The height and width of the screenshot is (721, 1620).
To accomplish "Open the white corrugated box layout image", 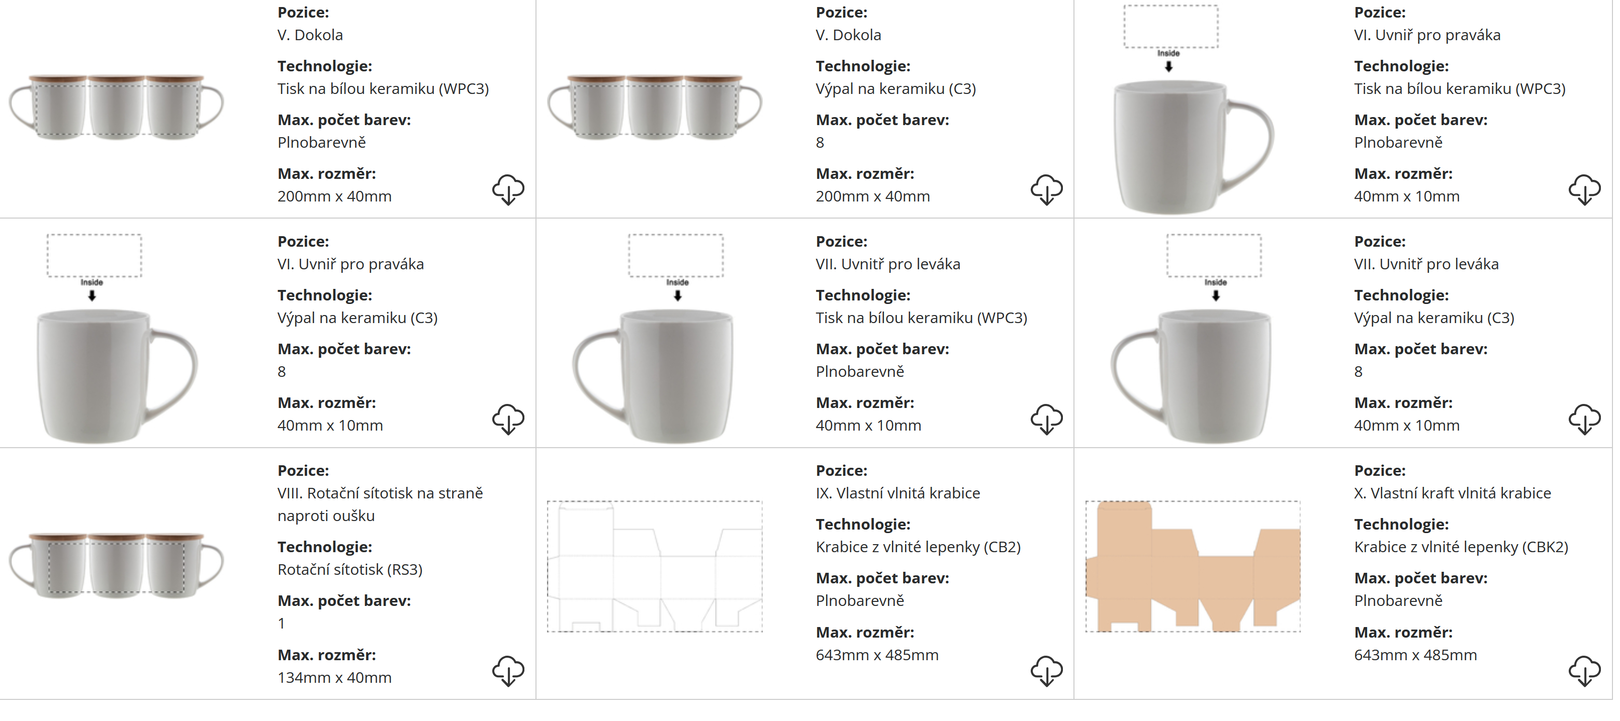I will pos(655,566).
